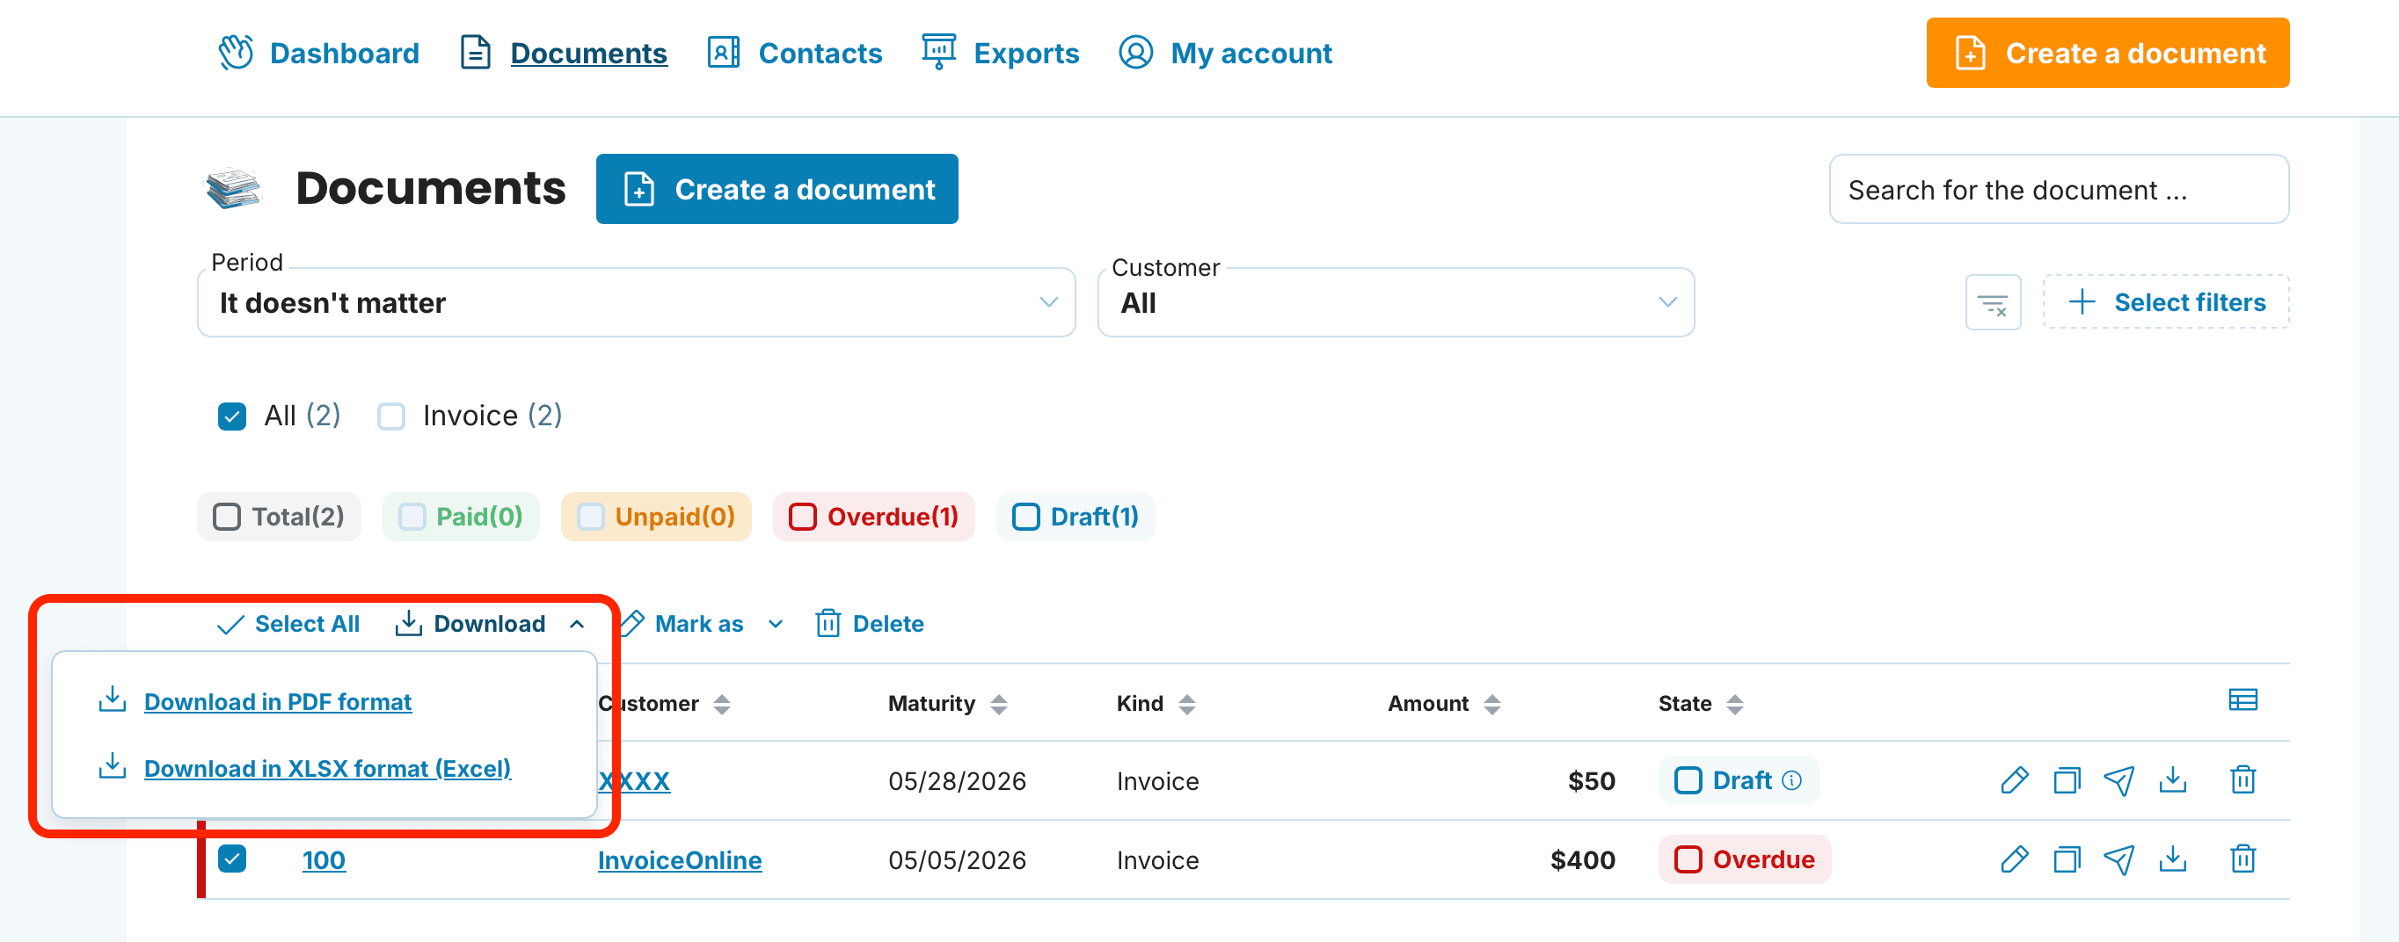Screen dimensions: 2399x942
Task: Send the $50 Draft invoice via paper plane icon
Action: click(2118, 780)
